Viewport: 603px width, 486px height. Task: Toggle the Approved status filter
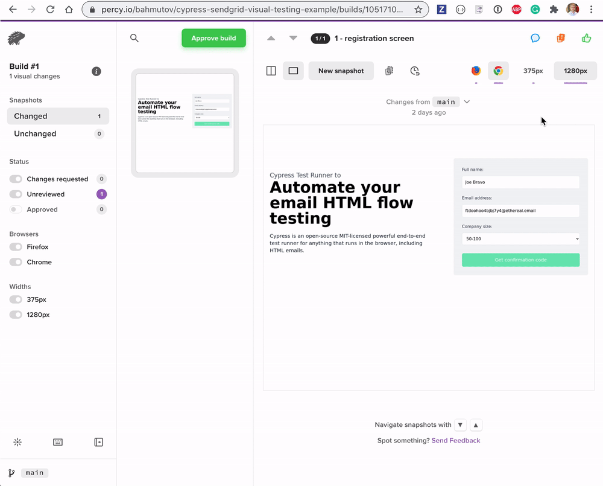click(16, 209)
